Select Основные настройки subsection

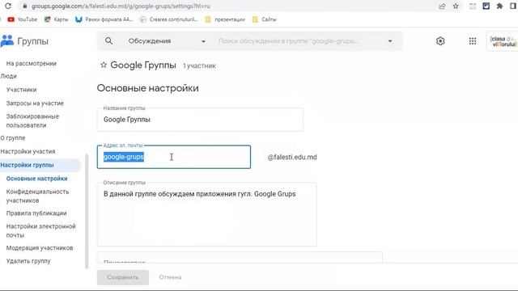click(36, 179)
